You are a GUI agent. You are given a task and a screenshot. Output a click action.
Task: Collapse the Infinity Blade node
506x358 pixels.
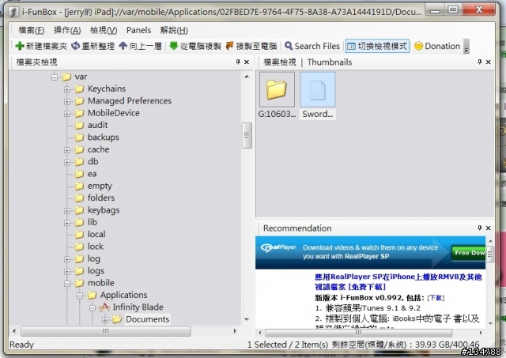pyautogui.click(x=93, y=308)
